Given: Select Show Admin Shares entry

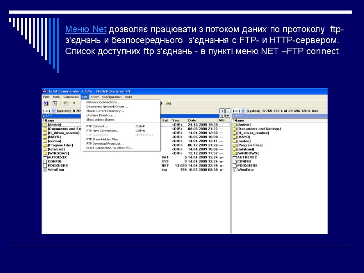Looking at the screenshot, I should click(121, 120).
